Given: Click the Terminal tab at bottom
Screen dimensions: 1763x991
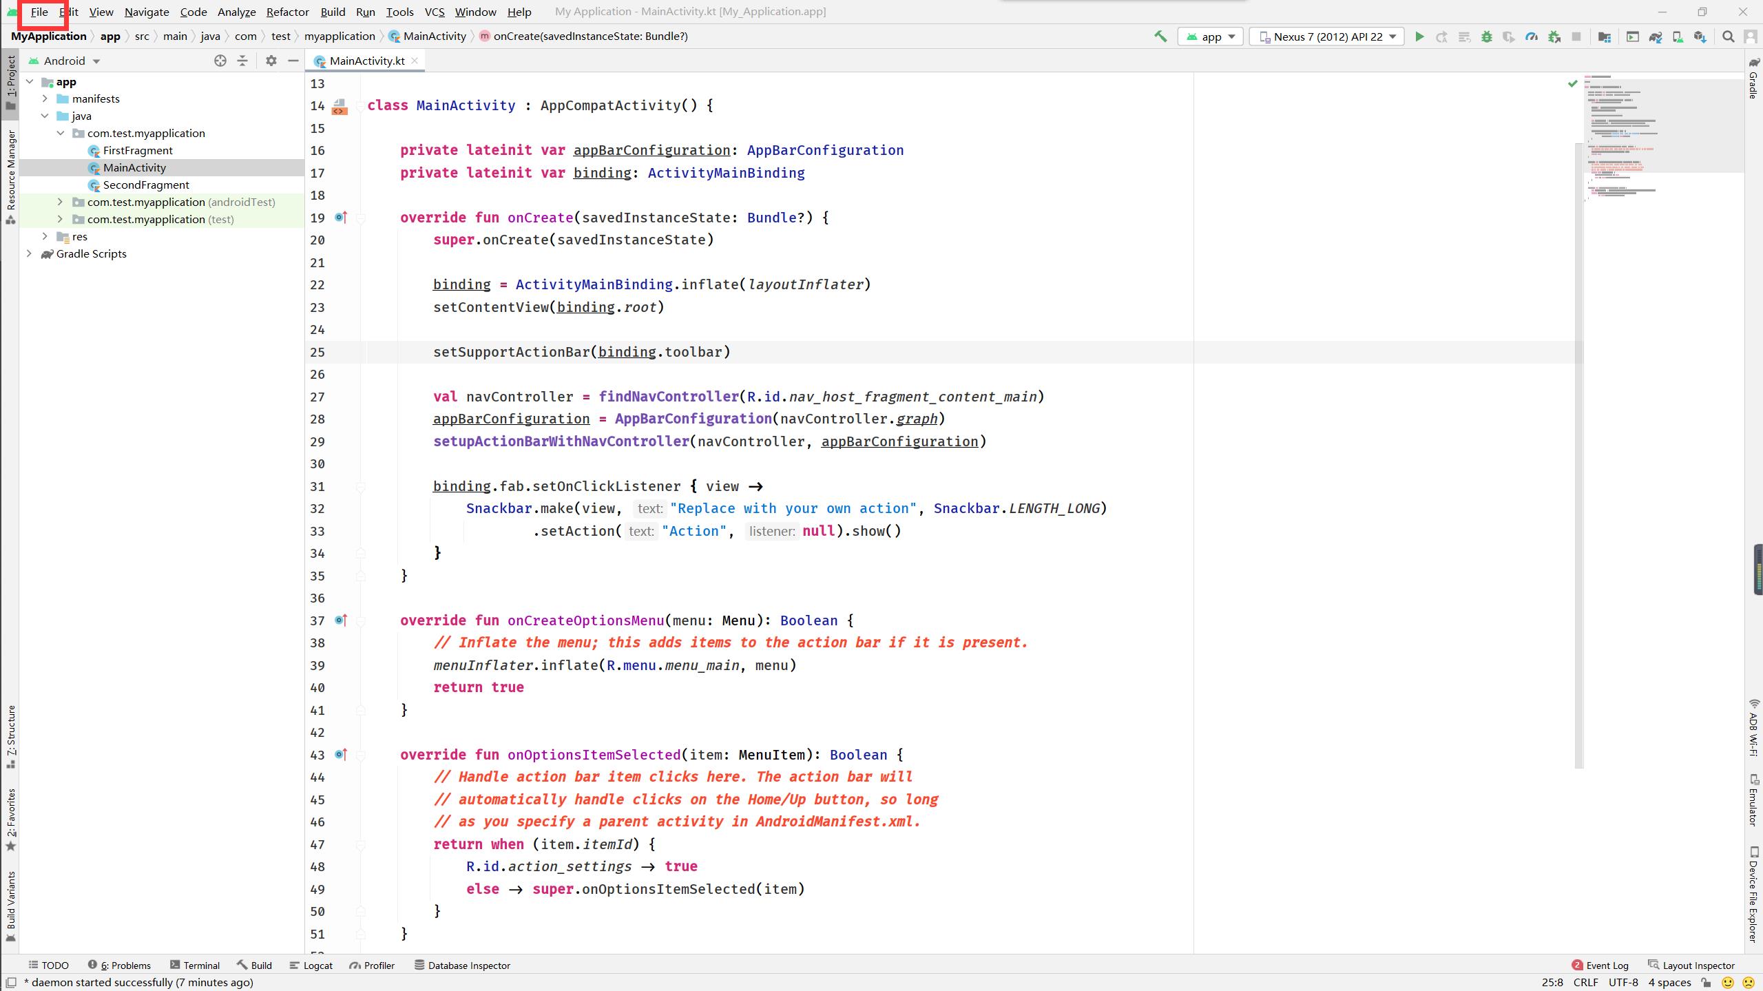Looking at the screenshot, I should click(198, 966).
